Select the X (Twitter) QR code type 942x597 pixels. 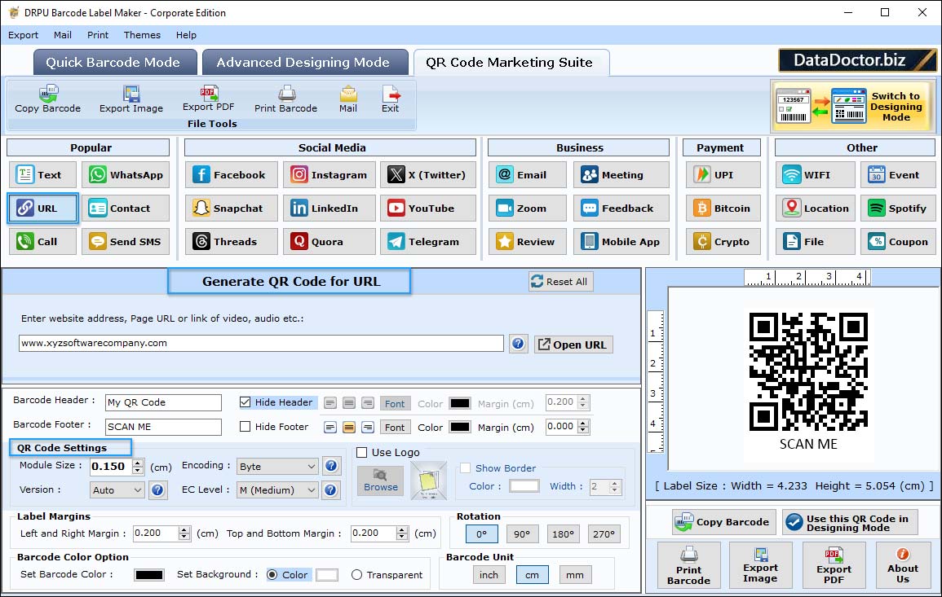[427, 174]
